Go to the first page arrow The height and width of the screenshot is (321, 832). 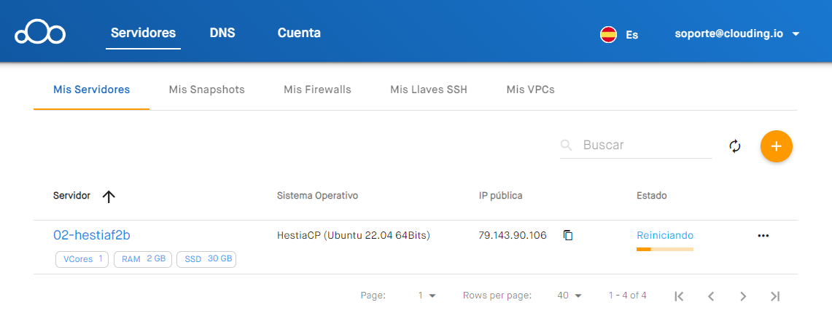click(679, 296)
